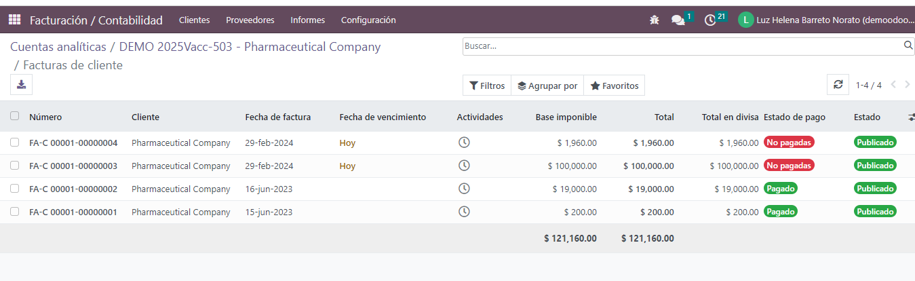Open the optional columns adjuster icon
Screen dimensions: 915x281
click(911, 117)
